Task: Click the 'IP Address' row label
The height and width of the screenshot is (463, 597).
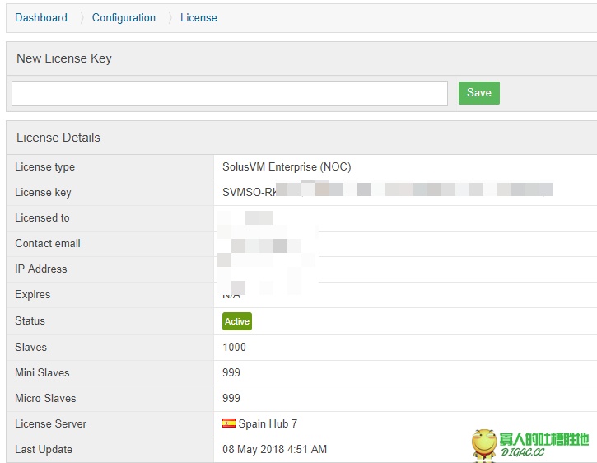Action: tap(40, 269)
